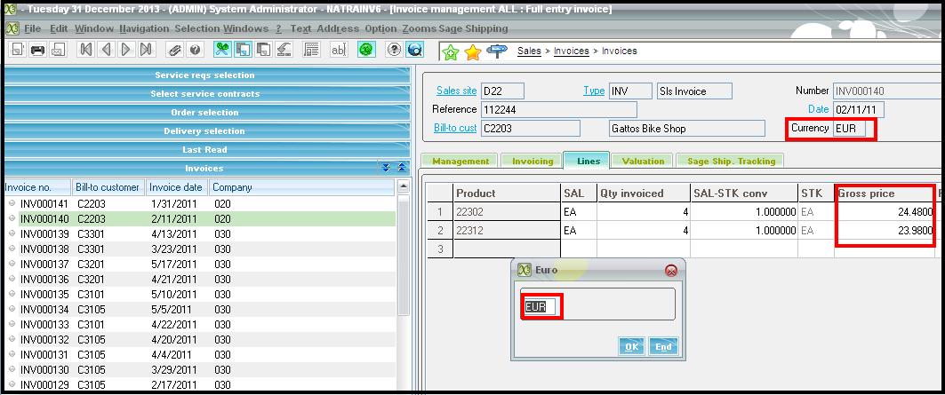Click the Reference field 112244
Screen dimensions: 945x395
coord(558,109)
